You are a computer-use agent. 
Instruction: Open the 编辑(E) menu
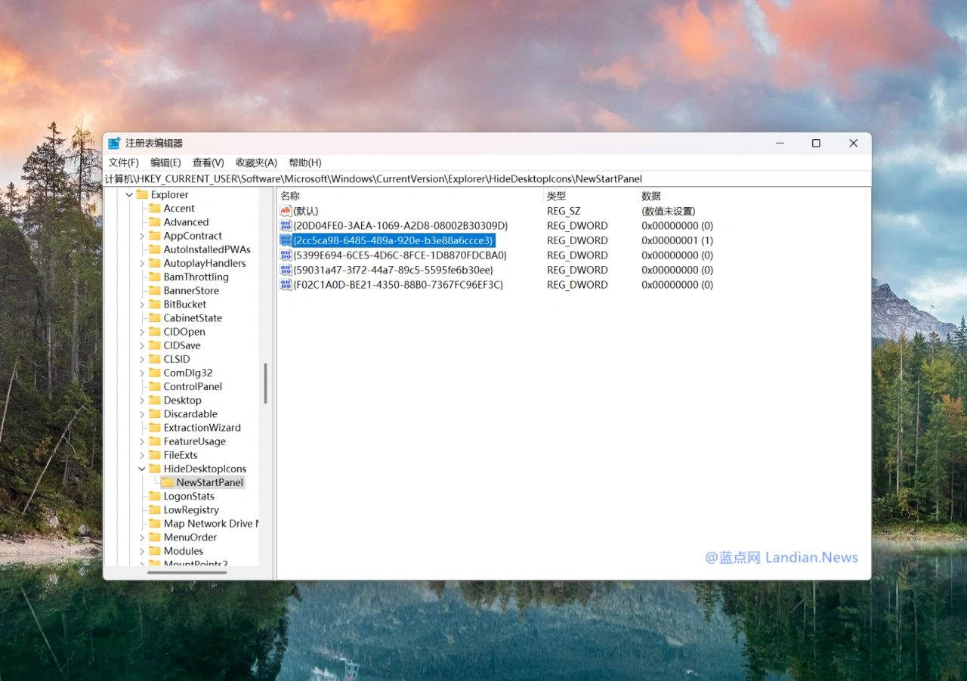[x=165, y=163]
